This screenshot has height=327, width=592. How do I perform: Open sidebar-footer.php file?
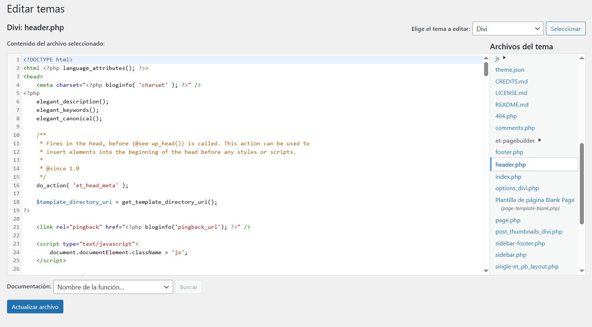pyautogui.click(x=520, y=243)
